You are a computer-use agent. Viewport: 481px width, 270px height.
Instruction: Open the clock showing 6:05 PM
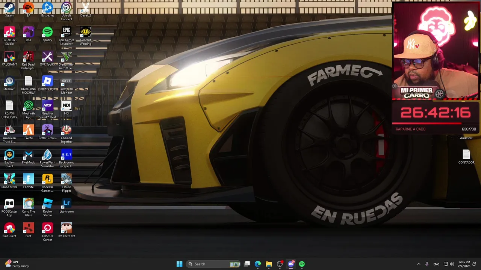tap(464, 264)
